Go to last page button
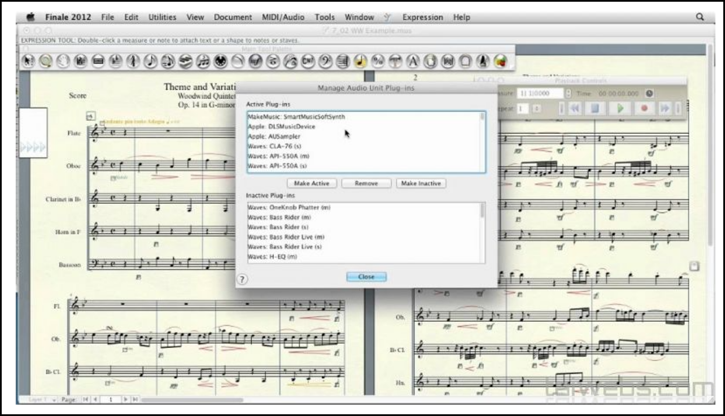 (x=135, y=399)
